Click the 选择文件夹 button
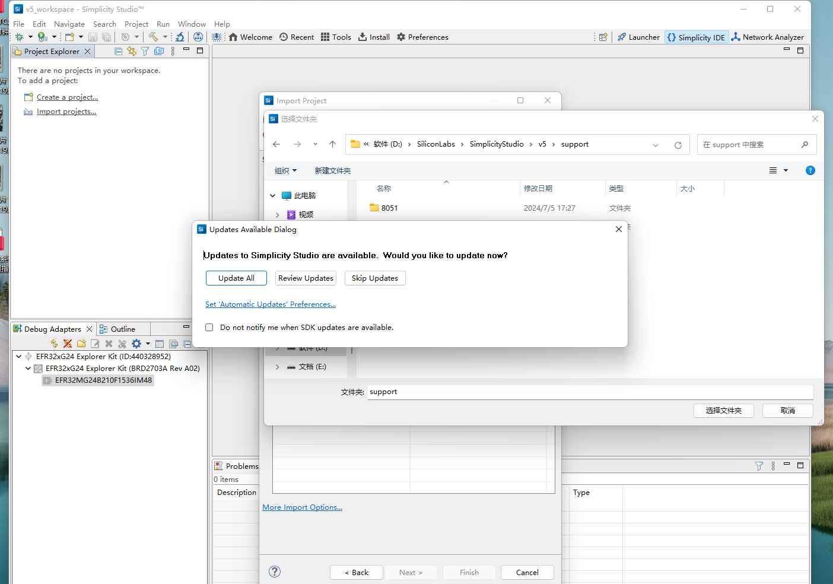Image resolution: width=833 pixels, height=584 pixels. [x=724, y=411]
